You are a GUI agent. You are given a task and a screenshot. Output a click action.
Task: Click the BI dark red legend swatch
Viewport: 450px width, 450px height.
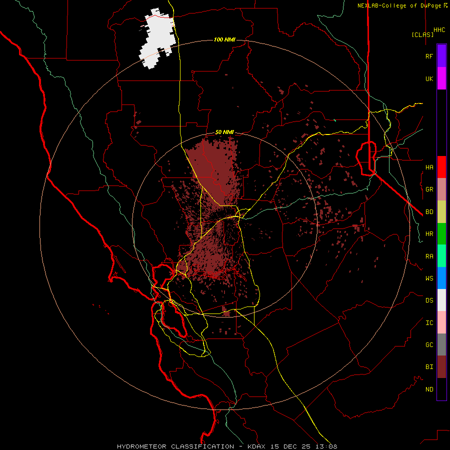[x=441, y=367]
